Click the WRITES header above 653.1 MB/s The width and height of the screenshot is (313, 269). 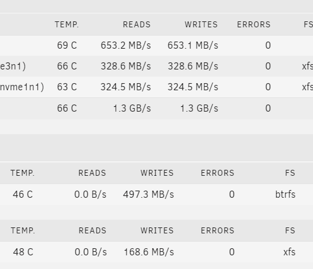tap(201, 24)
